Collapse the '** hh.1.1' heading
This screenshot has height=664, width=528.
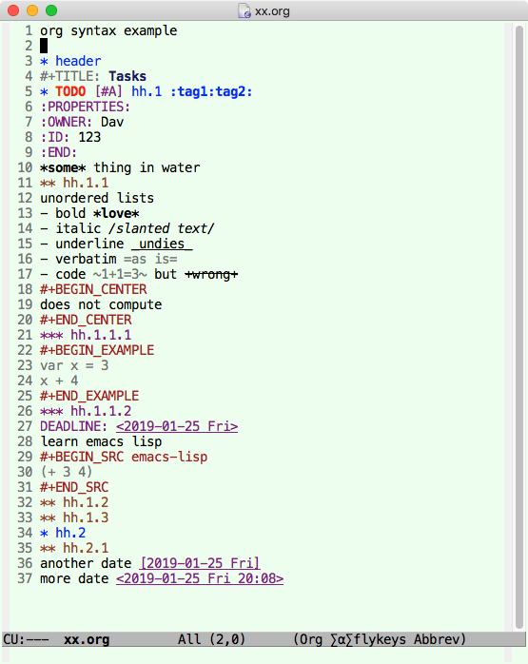click(74, 183)
